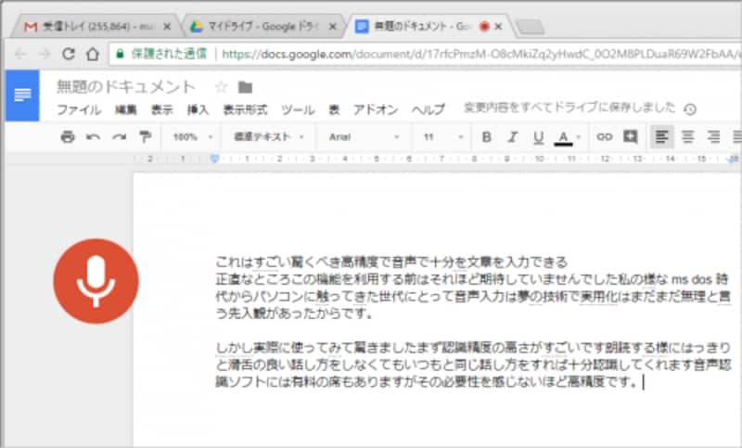
Task: Click the print icon in toolbar
Action: (x=68, y=136)
